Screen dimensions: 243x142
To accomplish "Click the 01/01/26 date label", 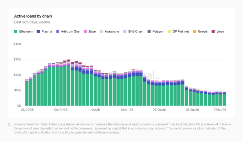I will pyautogui.click(x=127, y=110).
